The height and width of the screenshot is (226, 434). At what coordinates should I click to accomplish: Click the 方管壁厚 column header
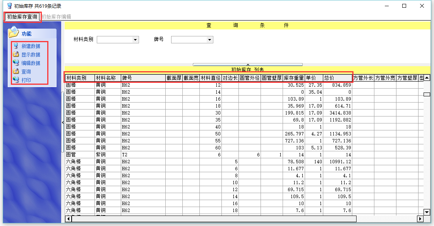pos(407,78)
